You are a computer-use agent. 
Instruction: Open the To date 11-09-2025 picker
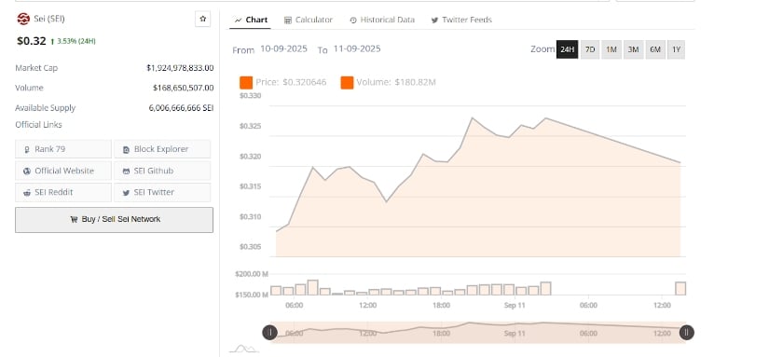(x=357, y=48)
